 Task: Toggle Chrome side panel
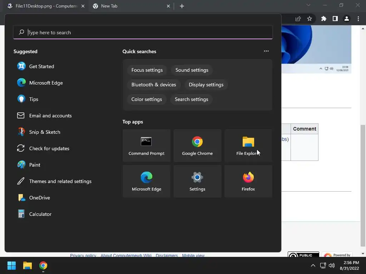click(335, 19)
